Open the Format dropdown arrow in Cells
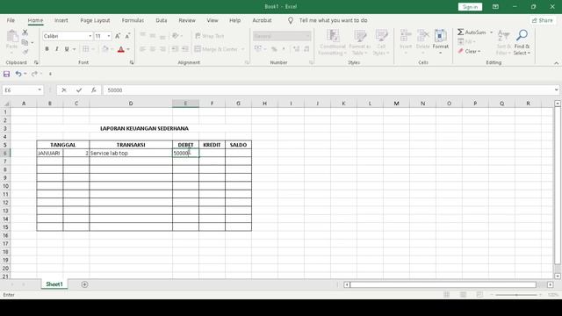This screenshot has width=562, height=316. 441,53
